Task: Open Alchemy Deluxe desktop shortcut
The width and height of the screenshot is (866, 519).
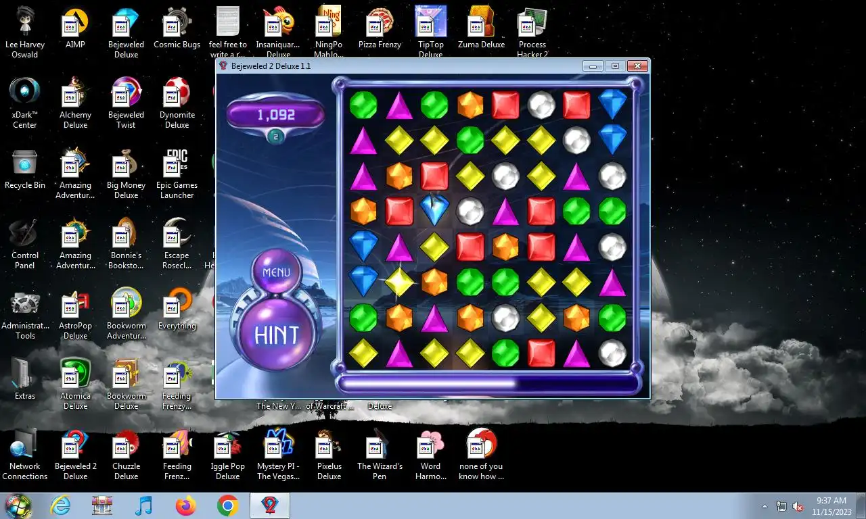Action: point(75,103)
